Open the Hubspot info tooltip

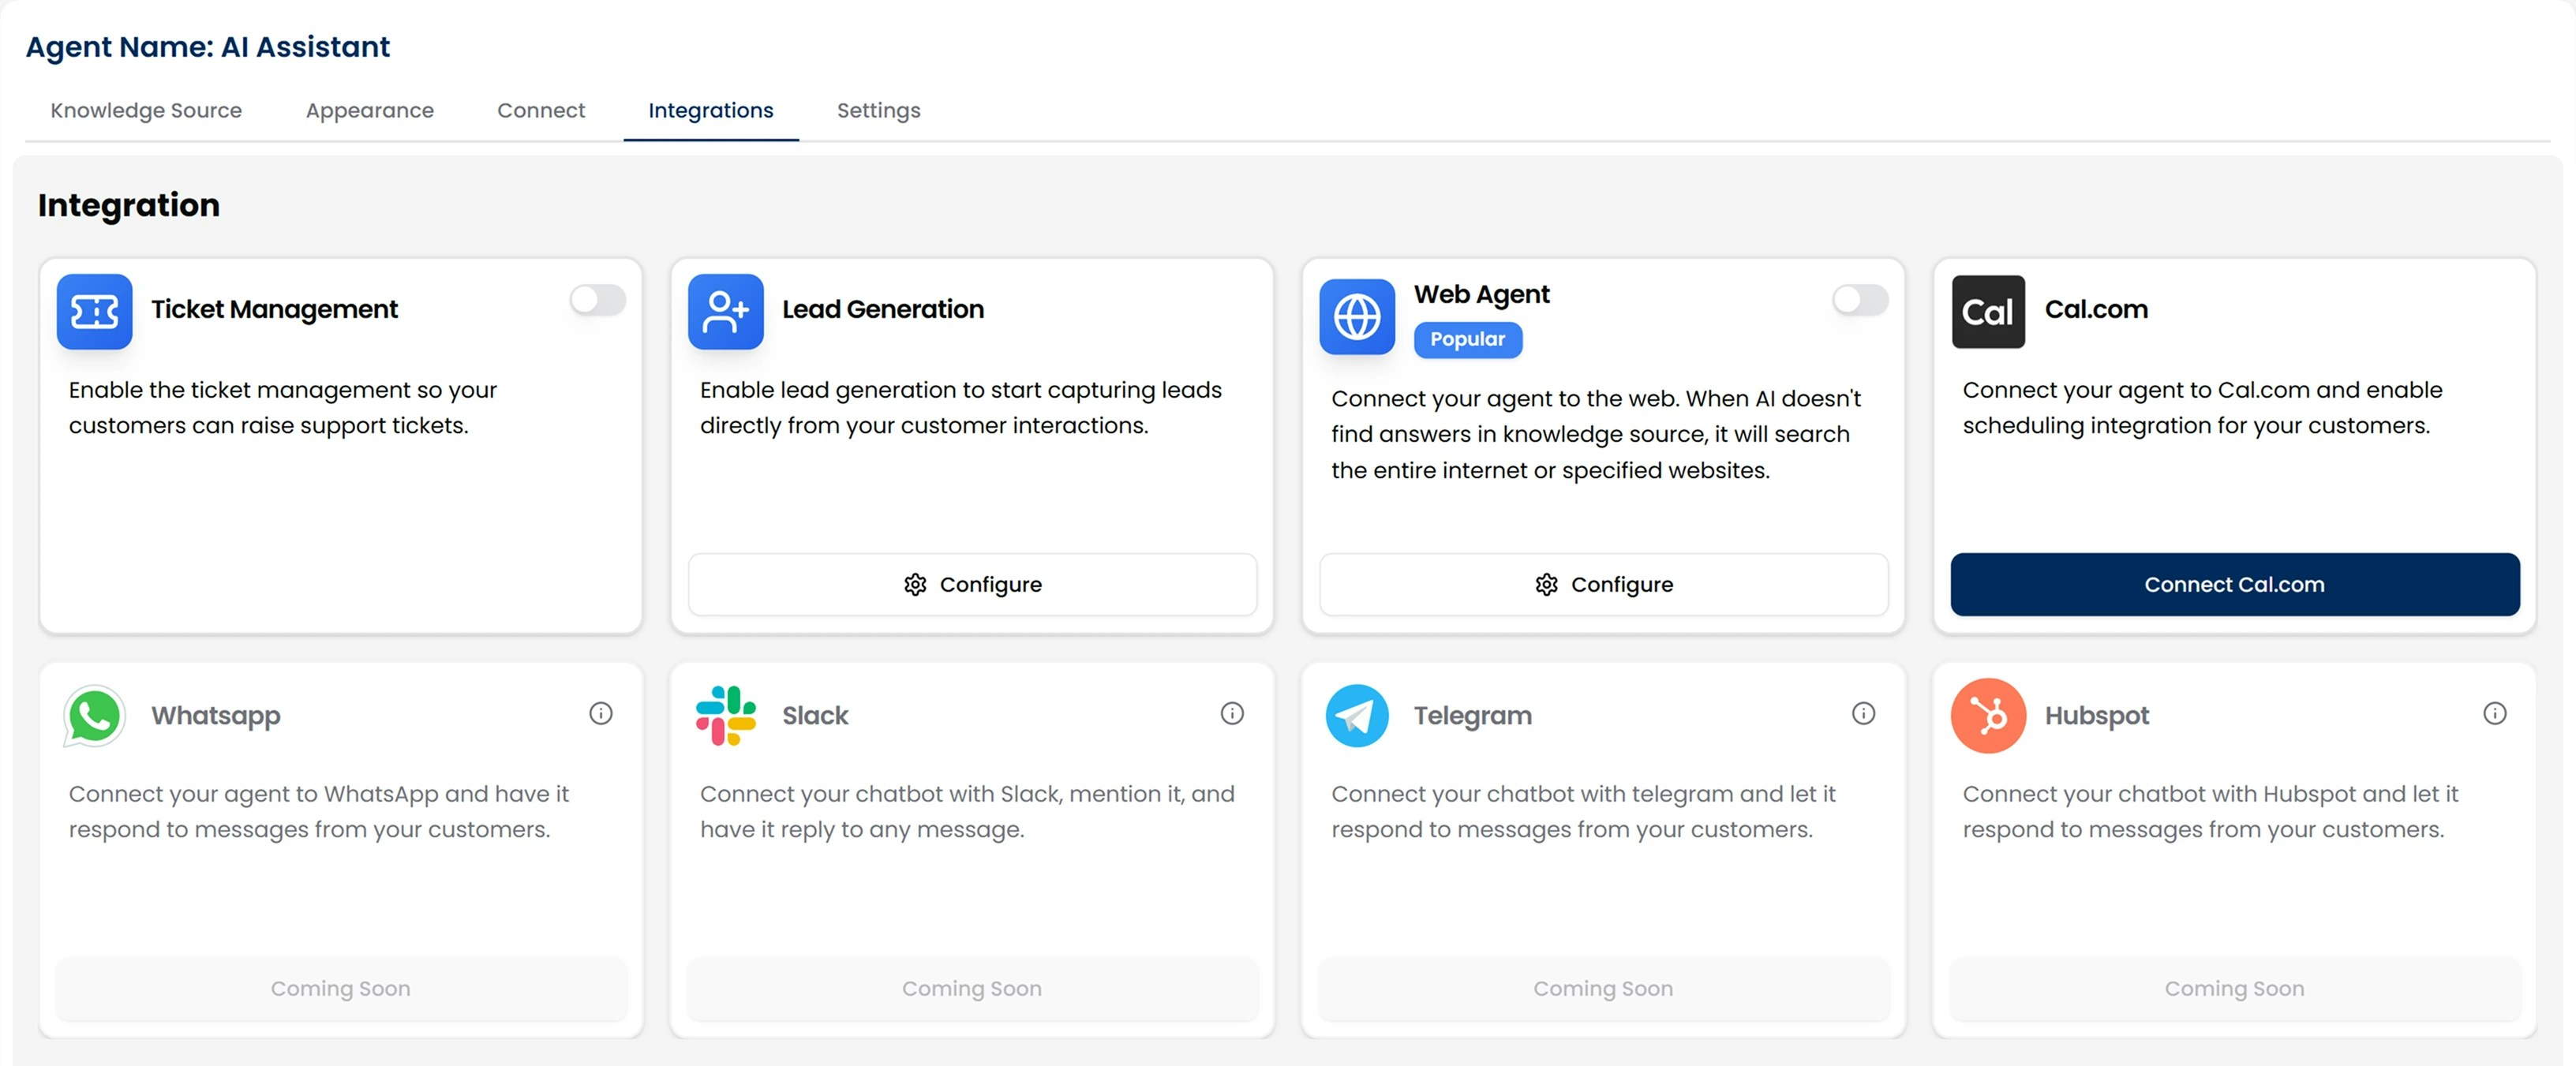point(2494,713)
